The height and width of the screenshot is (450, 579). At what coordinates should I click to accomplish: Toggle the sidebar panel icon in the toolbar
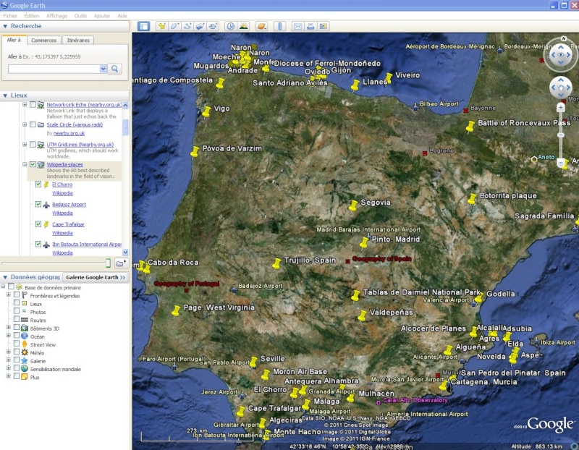click(x=143, y=26)
